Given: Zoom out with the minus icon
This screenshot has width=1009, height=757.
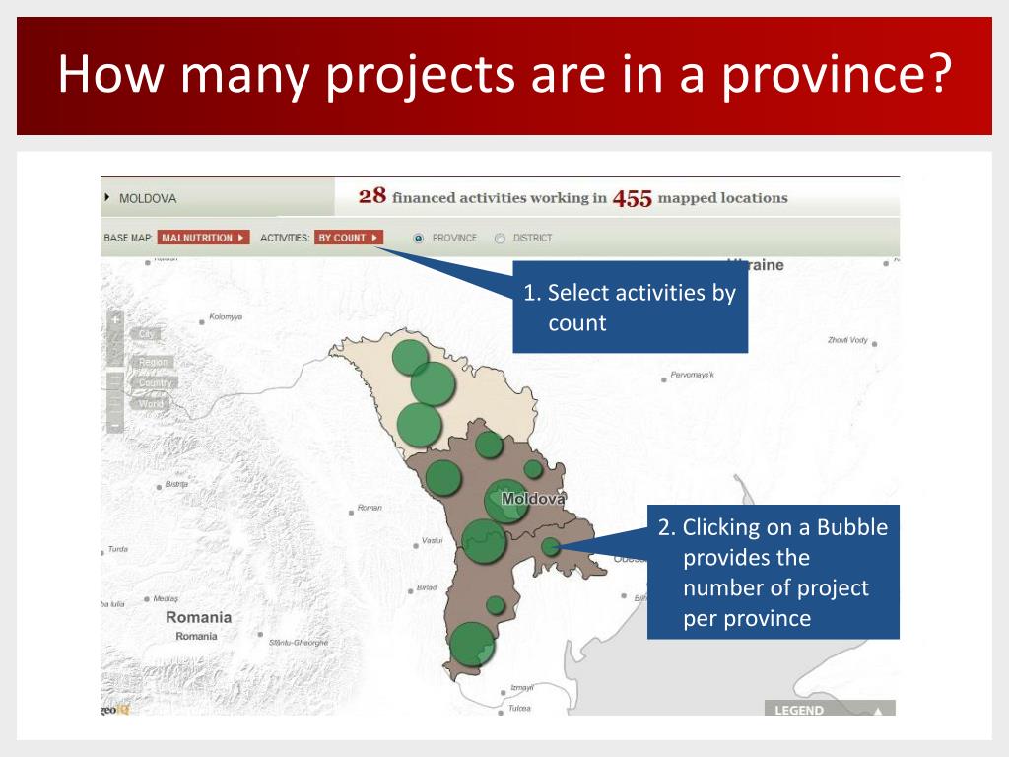Looking at the screenshot, I should tap(115, 426).
